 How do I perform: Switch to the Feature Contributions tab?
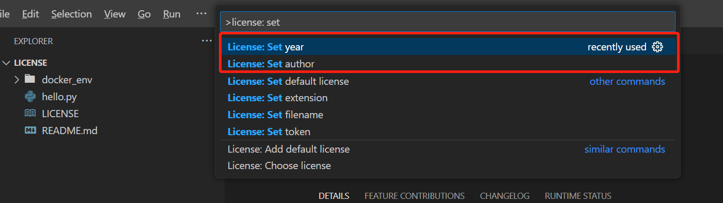coord(414,196)
